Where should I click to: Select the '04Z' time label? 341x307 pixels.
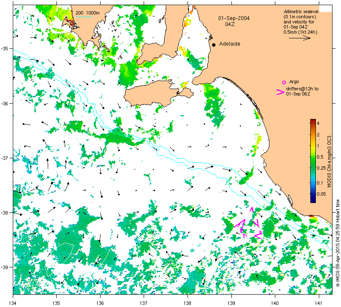(x=230, y=24)
